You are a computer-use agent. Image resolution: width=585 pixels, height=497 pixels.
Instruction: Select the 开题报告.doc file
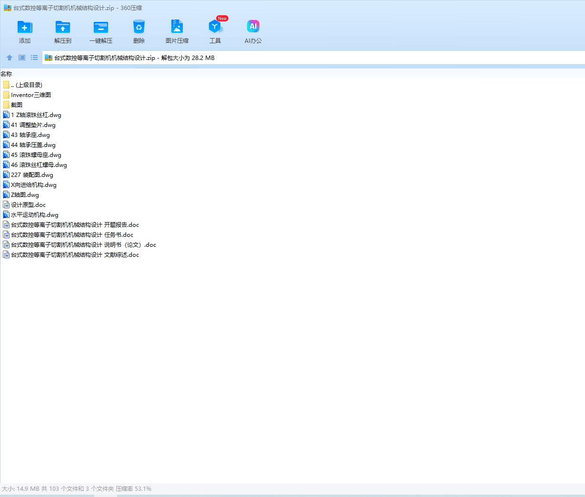click(x=71, y=224)
